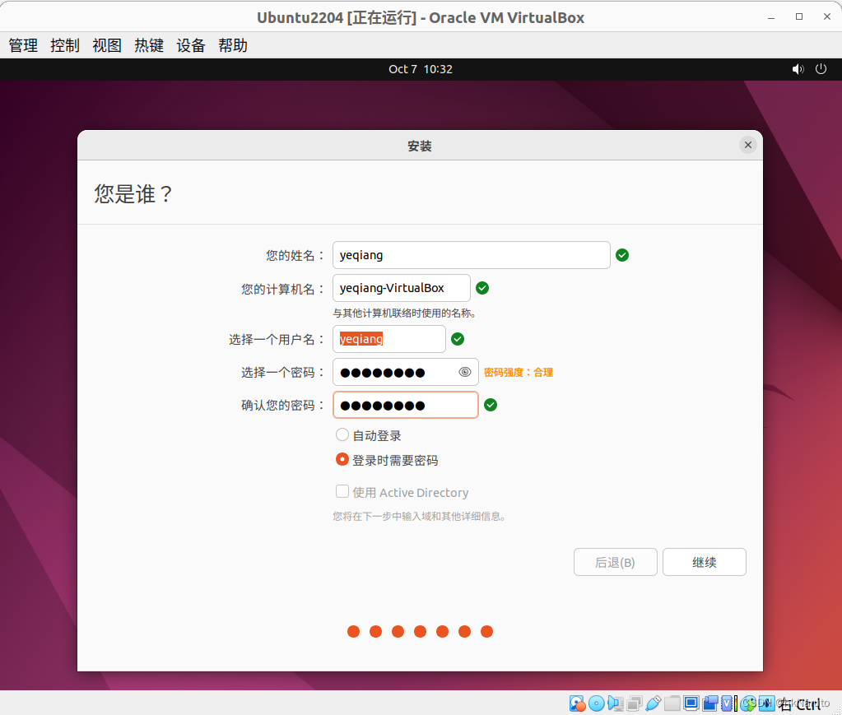Focus the 选择一个密码 input field
842x715 pixels.
406,372
